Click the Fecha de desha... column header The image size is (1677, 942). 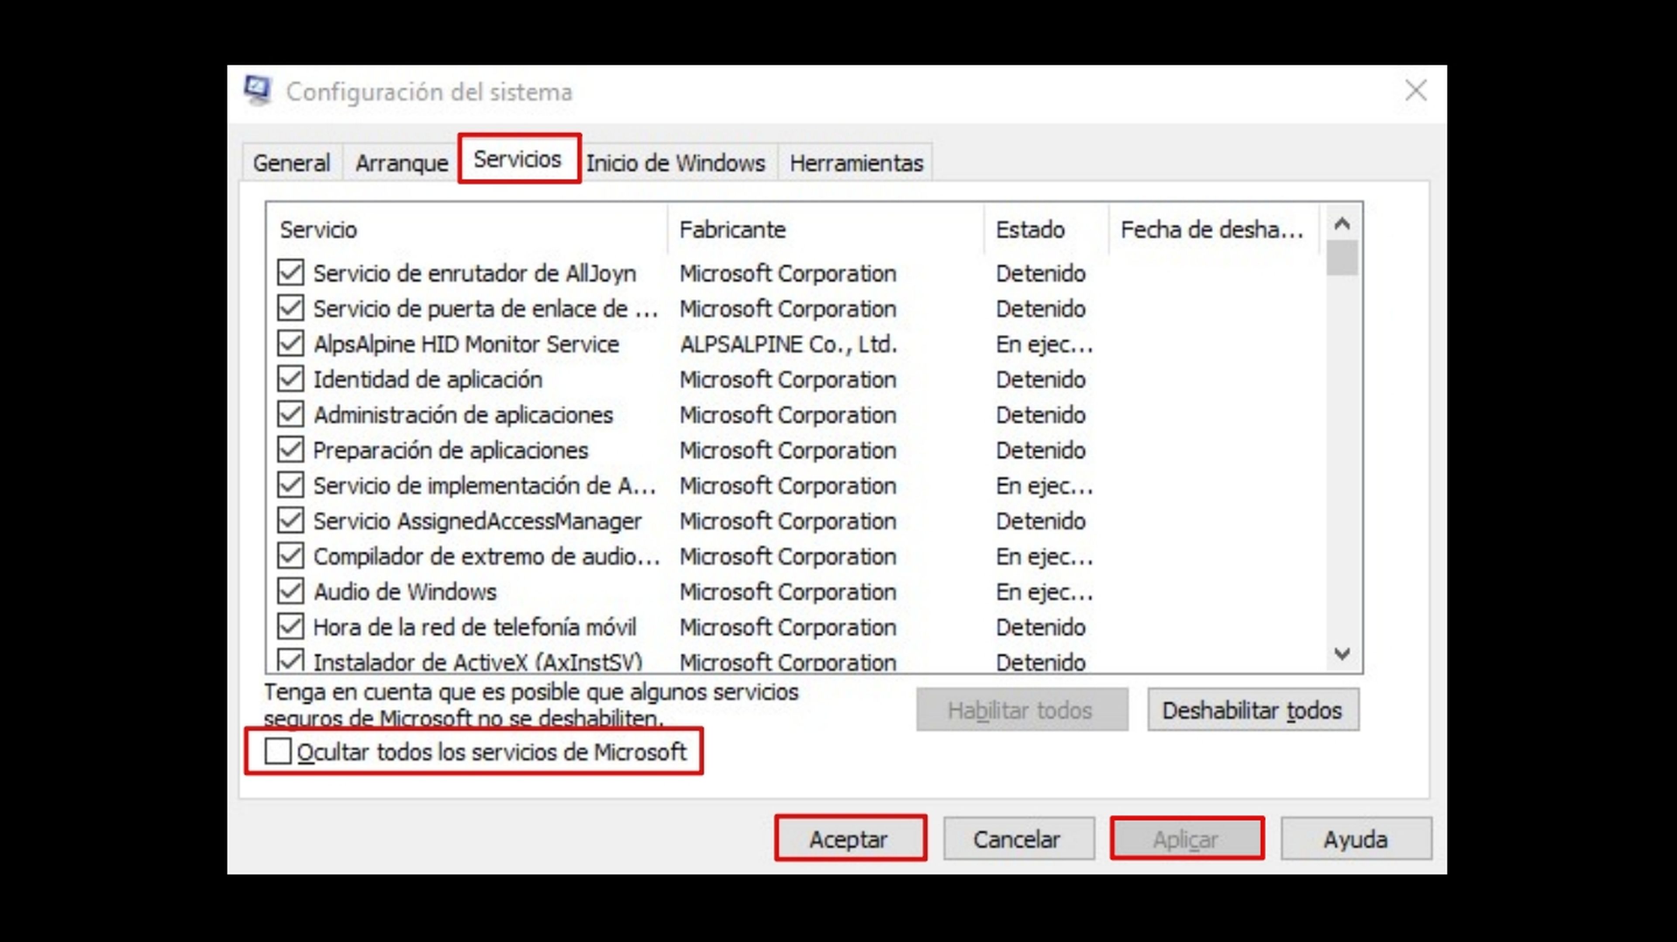[x=1214, y=230]
